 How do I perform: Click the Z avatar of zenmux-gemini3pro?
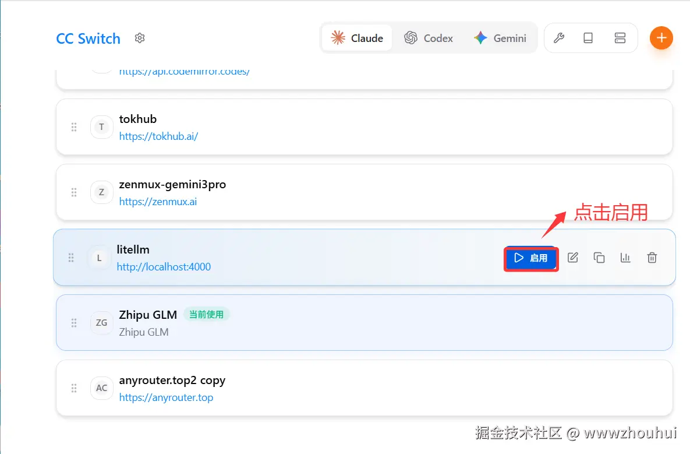102,192
